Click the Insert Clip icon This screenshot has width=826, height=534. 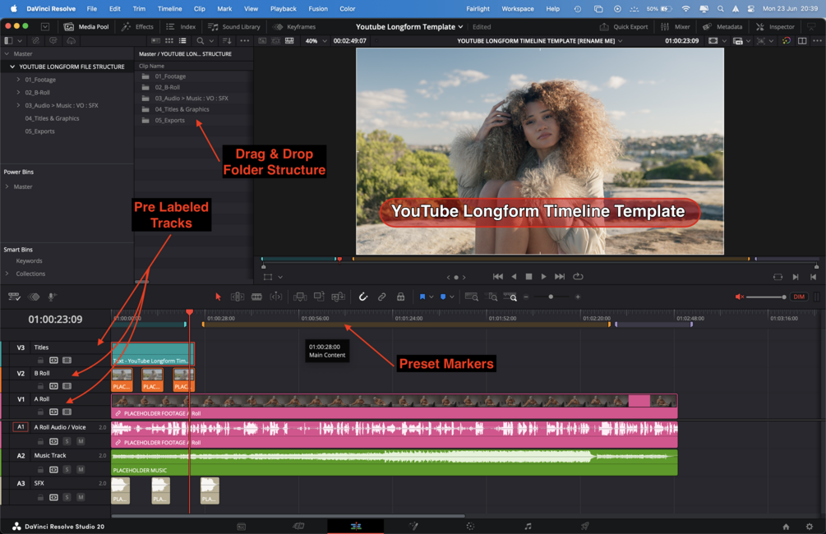300,297
